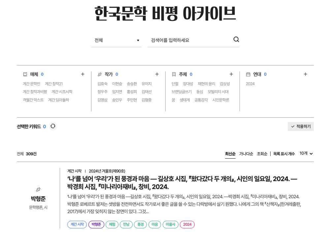
Task: Select the 김효숙 author filter link
Action: [103, 84]
